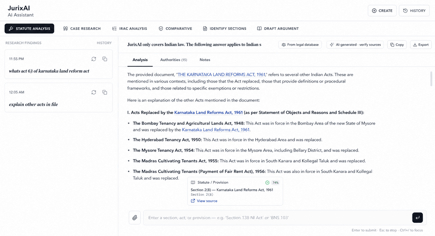Viewport: 435px width, 236px height.
Task: Copy the 12:05 AM query text
Action: tap(105, 92)
